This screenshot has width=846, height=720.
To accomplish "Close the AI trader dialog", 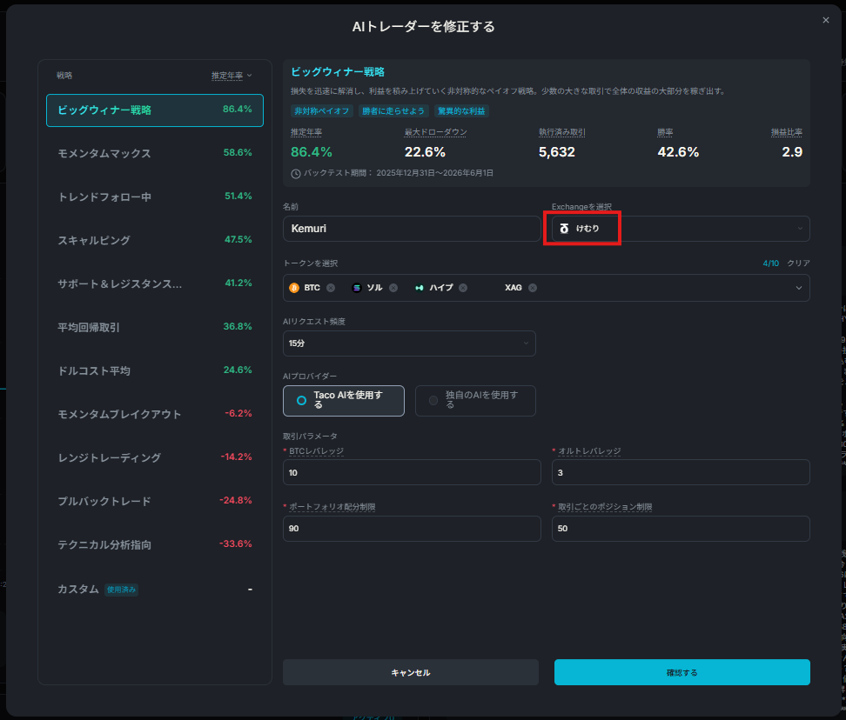I will tap(825, 20).
